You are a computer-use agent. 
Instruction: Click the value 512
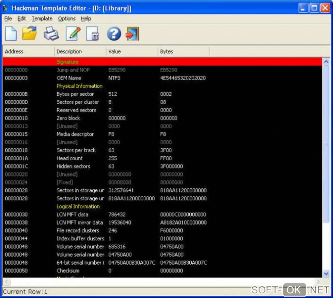113,94
